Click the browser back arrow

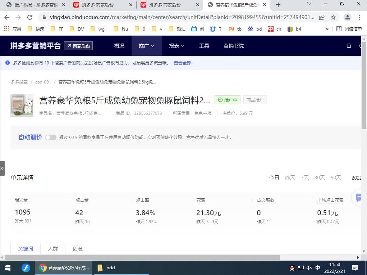[x=7, y=17]
